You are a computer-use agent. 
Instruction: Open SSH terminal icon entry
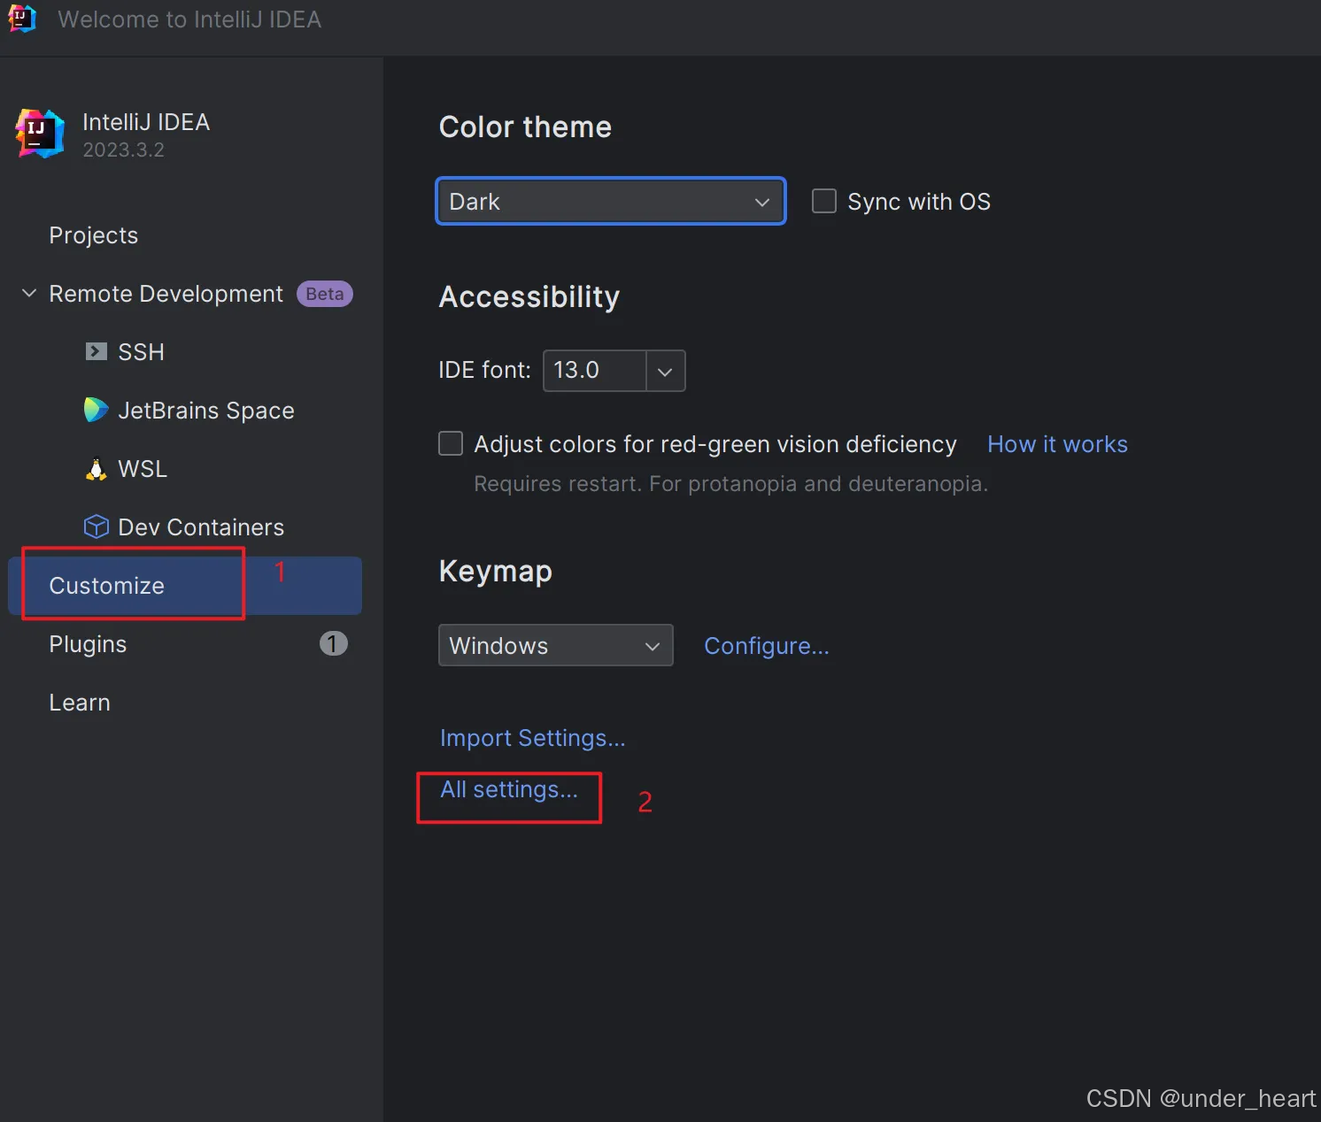(x=96, y=351)
